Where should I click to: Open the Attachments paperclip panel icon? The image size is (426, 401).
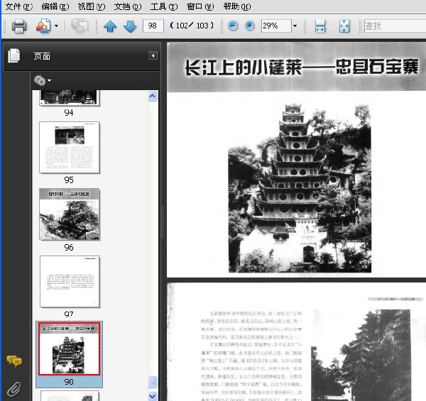13,390
